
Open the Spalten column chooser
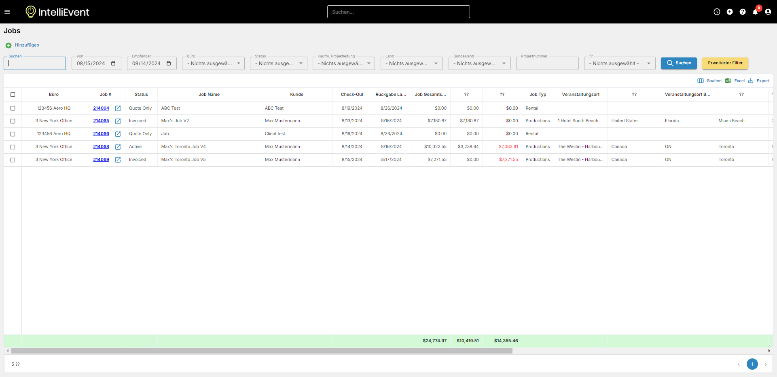[709, 81]
